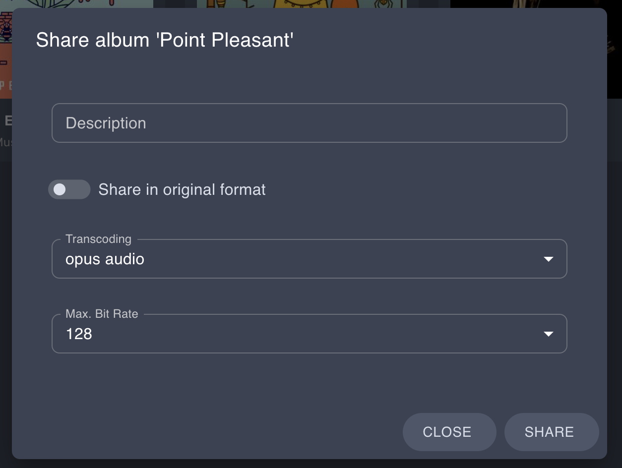Open the Transcoding combo box
This screenshot has height=468, width=622.
(x=298, y=259)
